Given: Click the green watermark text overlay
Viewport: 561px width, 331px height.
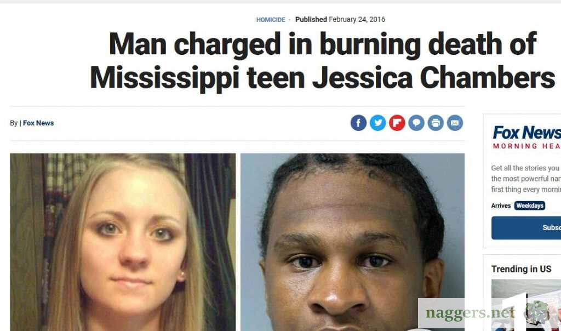Looking at the screenshot, I should [471, 313].
